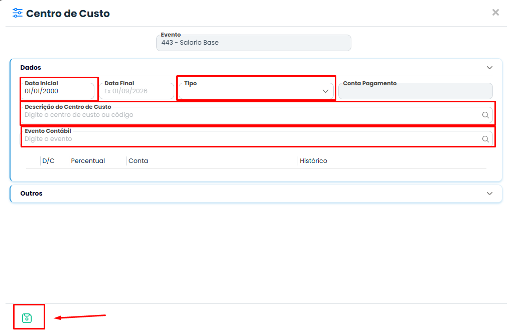Expand the Outros section
Viewport: 509px width, 336px height.
click(x=489, y=193)
